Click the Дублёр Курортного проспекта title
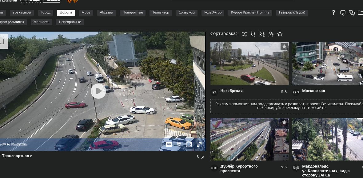Screen dimensions: 363x178 pos(239,168)
